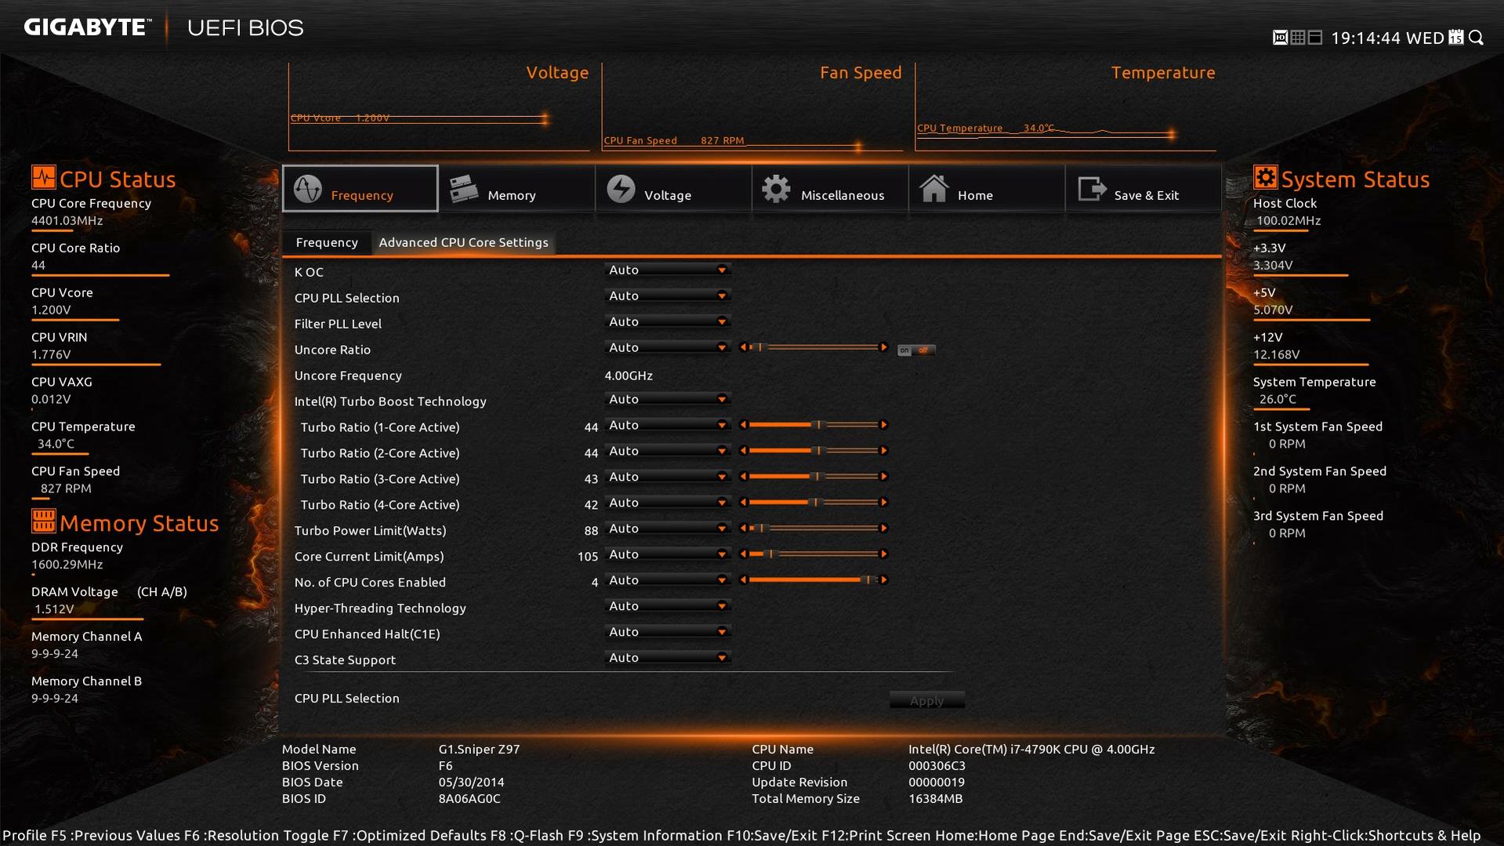Increase number of CPU cores with right arrow
Viewport: 1504px width, 846px height.
coord(884,580)
